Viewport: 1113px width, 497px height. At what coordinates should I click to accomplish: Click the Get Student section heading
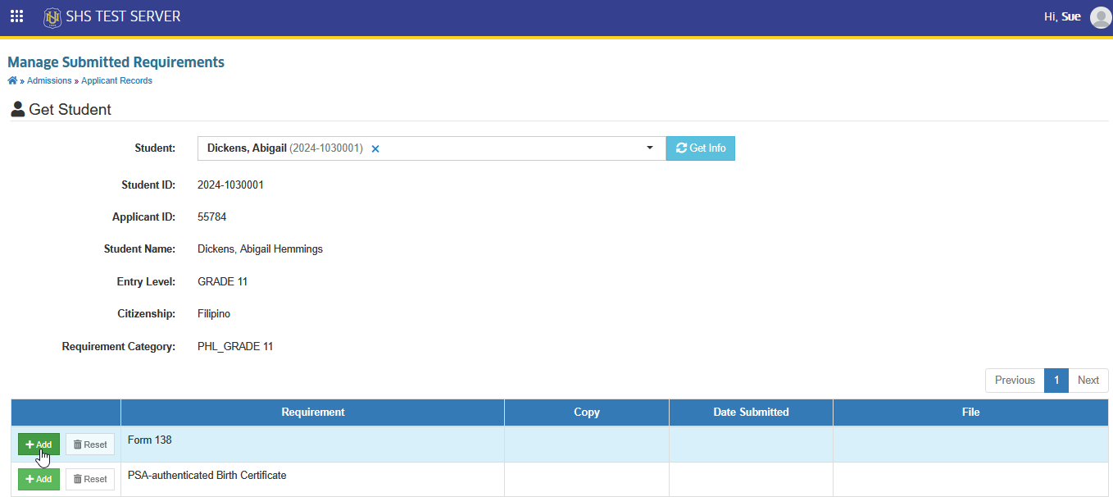tap(61, 110)
